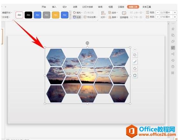This screenshot has width=178, height=140.
Task: Increase the 宽度 (width) value with plus
Action: pyautogui.click(x=175, y=17)
